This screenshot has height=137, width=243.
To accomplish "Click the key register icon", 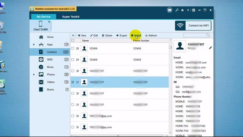I will [x=177, y=10].
